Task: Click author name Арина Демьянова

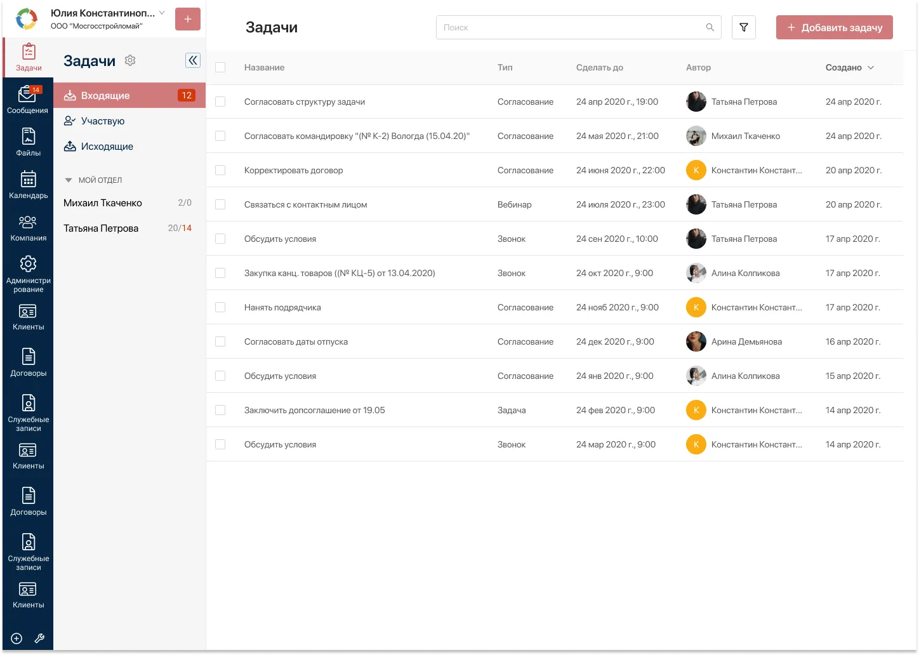Action: (x=746, y=341)
